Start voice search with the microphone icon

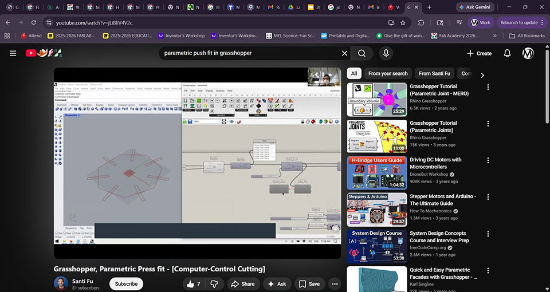coord(386,53)
